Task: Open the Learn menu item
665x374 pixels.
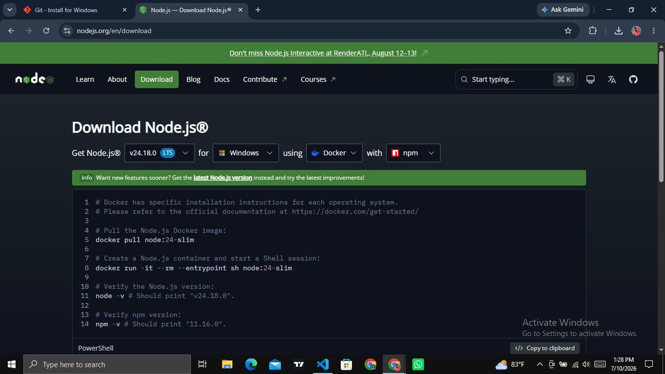Action: 85,79
